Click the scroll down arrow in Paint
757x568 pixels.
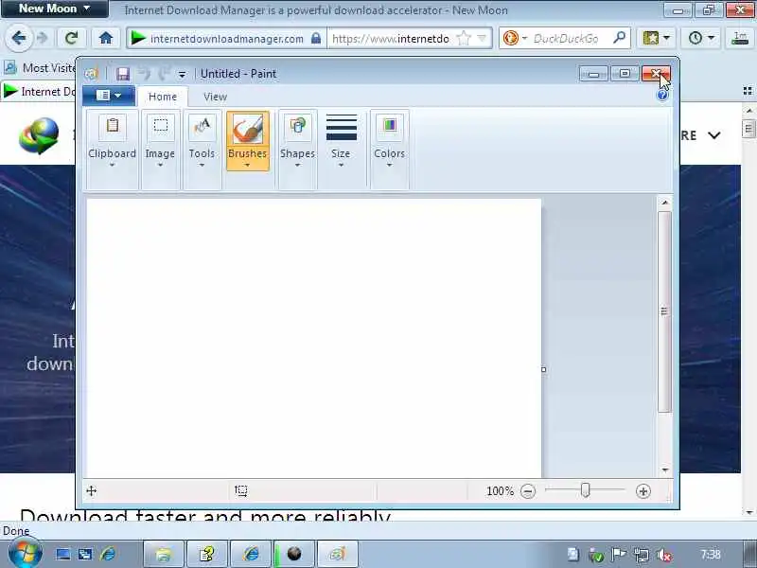pos(665,470)
